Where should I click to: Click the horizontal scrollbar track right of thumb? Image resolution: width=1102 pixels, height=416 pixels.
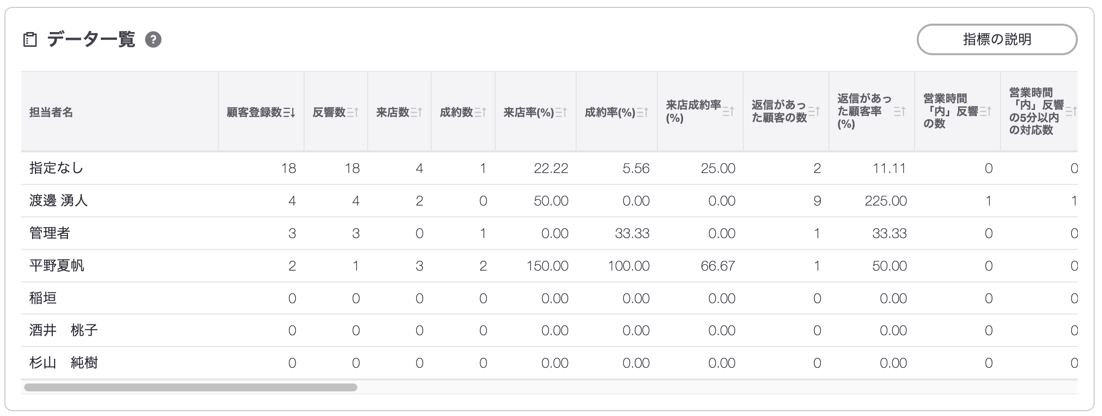click(x=717, y=387)
